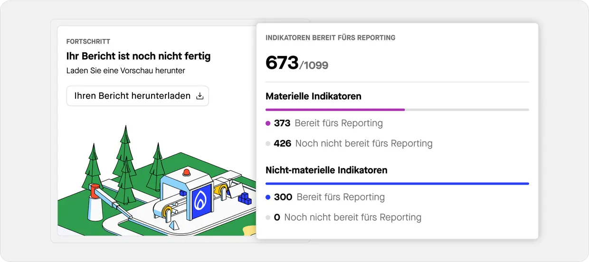Viewport: 589px width, 262px height.
Task: Click the '/1099' total count
Action: click(314, 65)
